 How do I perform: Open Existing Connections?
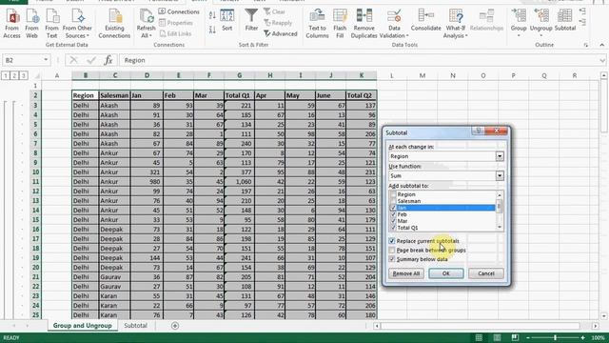point(114,24)
